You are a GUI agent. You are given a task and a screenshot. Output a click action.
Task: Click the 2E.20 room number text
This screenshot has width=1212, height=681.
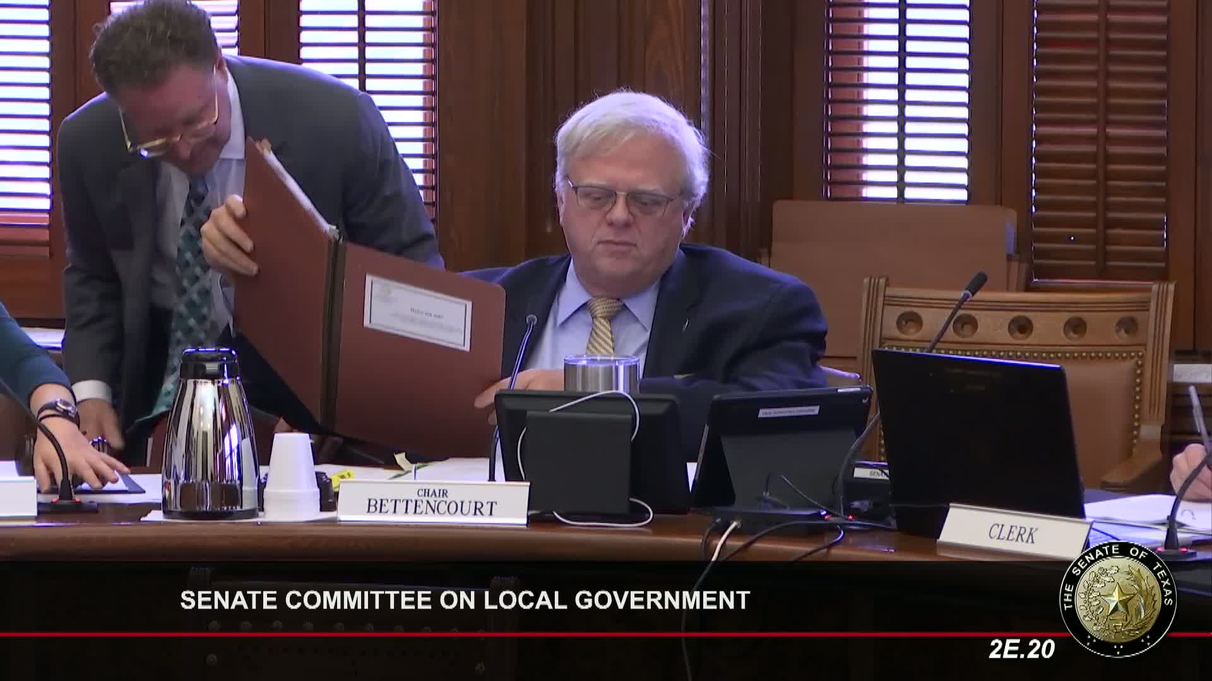point(1021,649)
